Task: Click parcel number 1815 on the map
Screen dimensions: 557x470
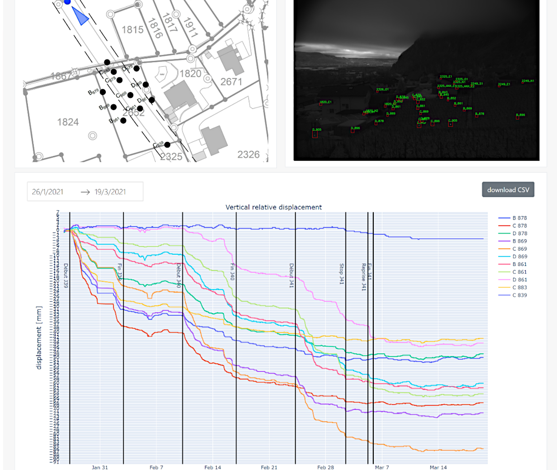Action: pyautogui.click(x=133, y=30)
